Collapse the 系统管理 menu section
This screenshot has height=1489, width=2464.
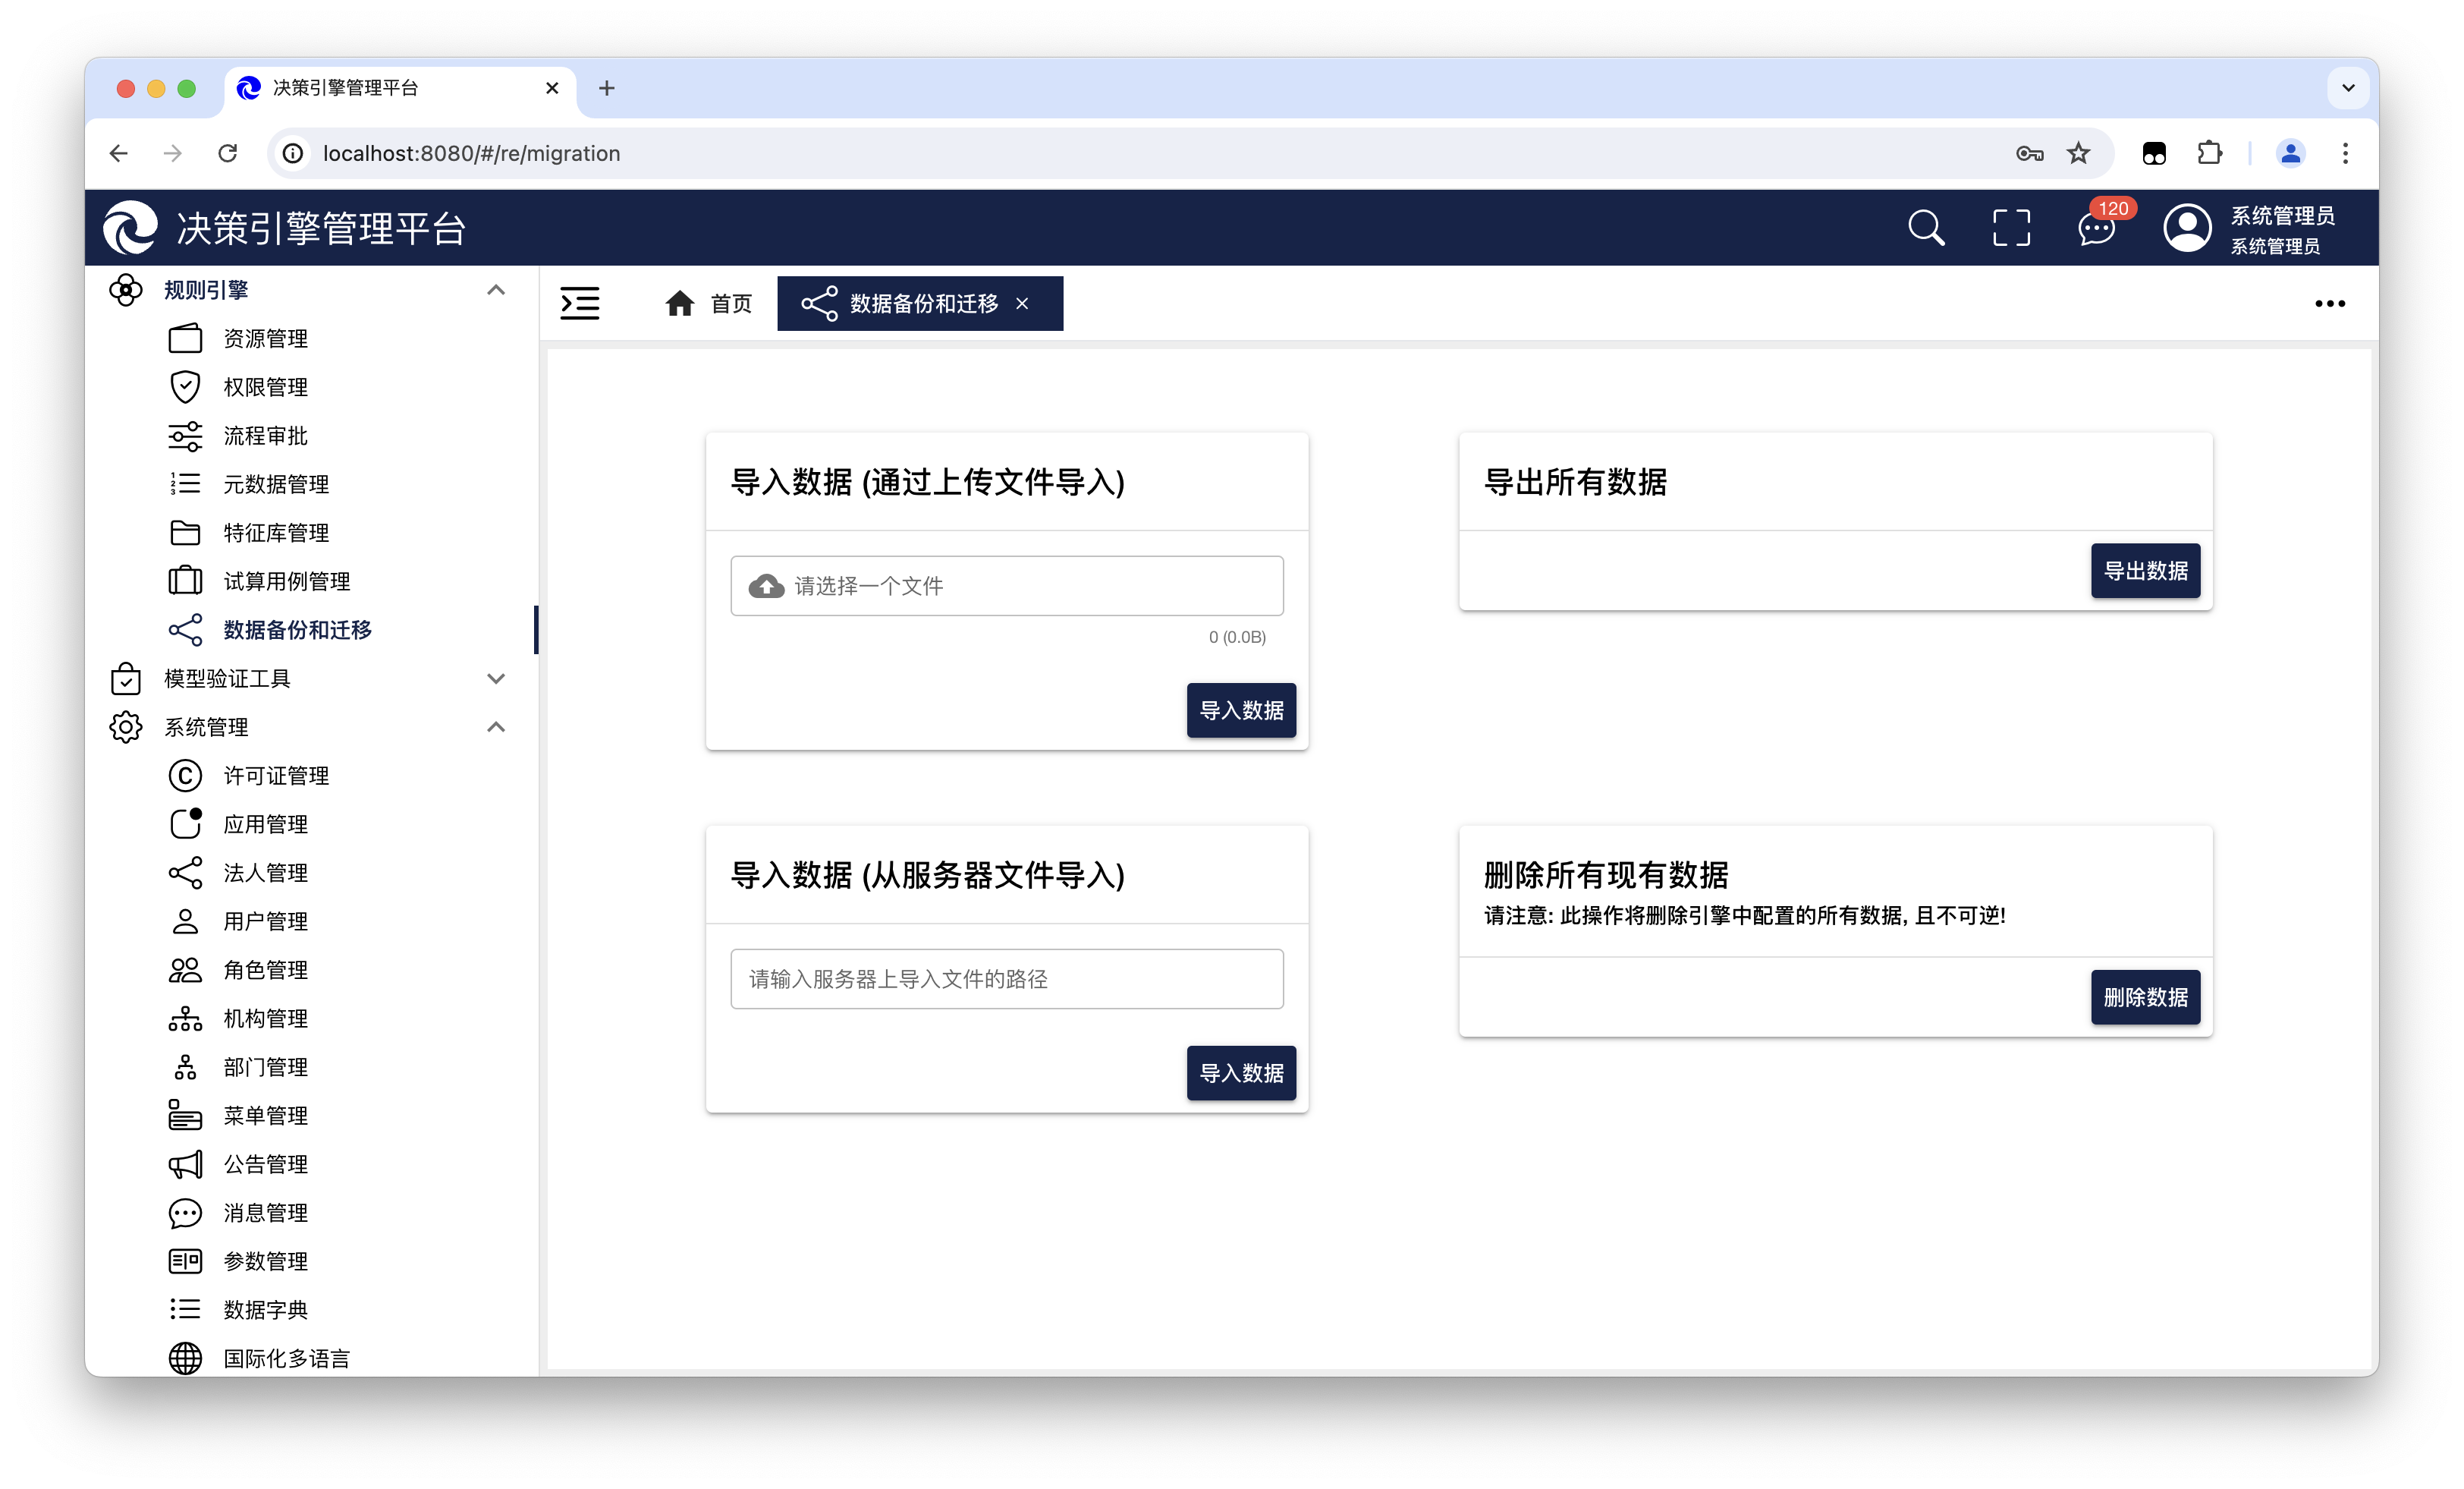pyautogui.click(x=495, y=728)
